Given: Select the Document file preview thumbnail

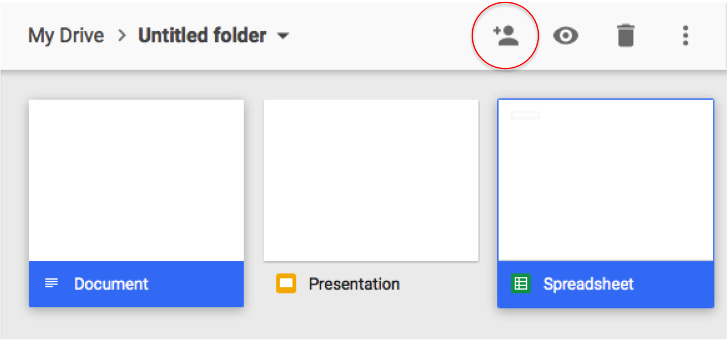Looking at the screenshot, I should [x=137, y=180].
